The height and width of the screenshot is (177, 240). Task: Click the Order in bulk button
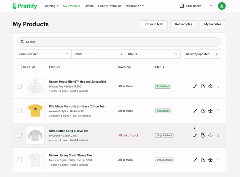pyautogui.click(x=154, y=24)
